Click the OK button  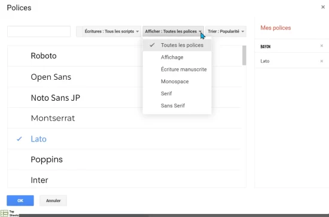pos(20,201)
